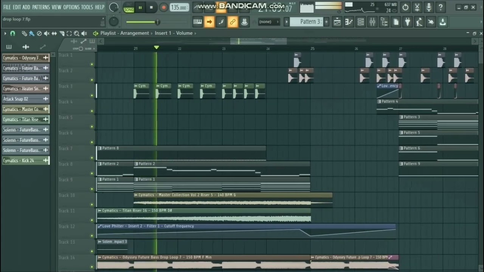The image size is (484, 272).
Task: Expand the arrow after Insert 1 - Volume
Action: point(196,33)
